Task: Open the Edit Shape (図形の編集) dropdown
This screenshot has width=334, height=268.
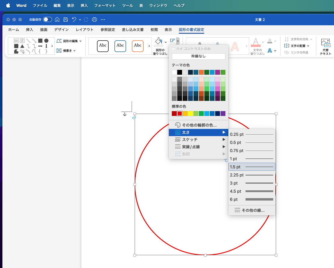Action: [x=69, y=41]
